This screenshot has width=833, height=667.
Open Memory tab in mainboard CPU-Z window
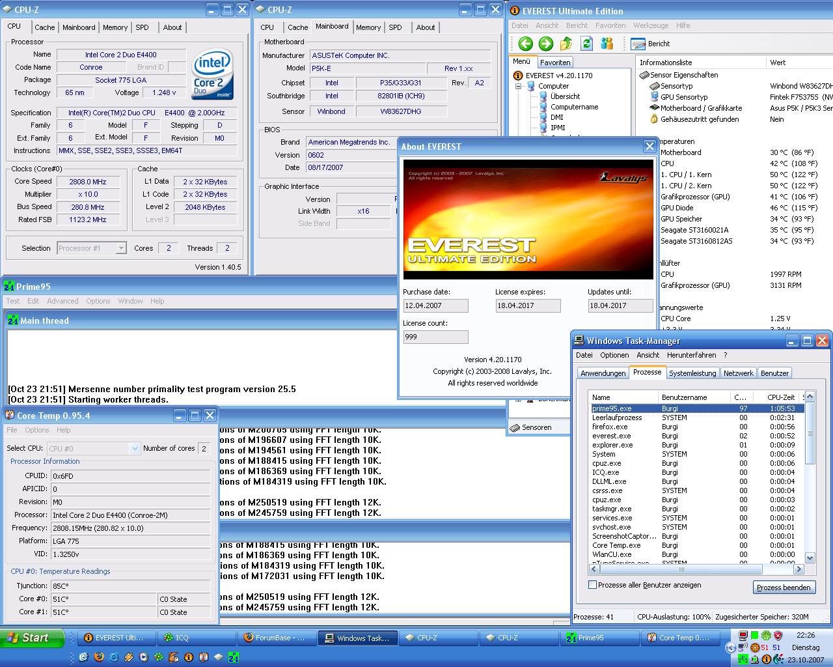[368, 27]
